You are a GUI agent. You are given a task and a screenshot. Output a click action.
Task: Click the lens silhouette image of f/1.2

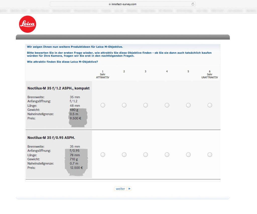[78, 118]
